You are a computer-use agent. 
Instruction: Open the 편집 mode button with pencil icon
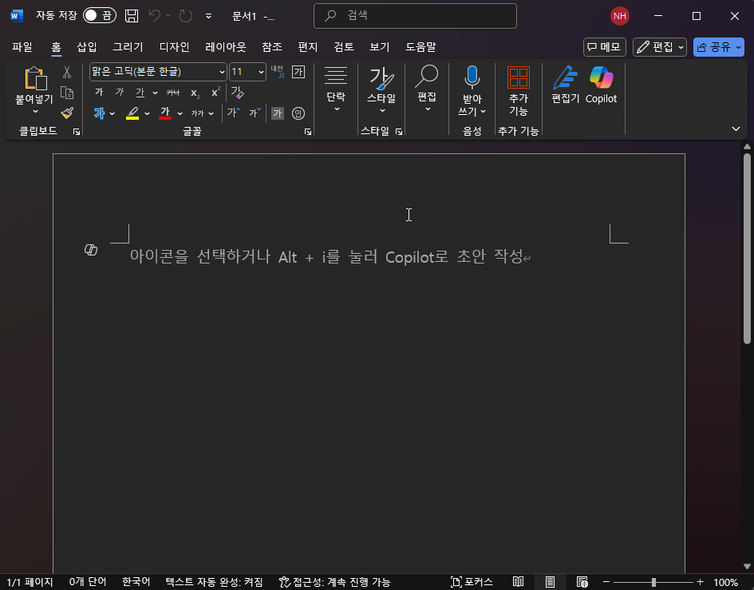point(659,46)
